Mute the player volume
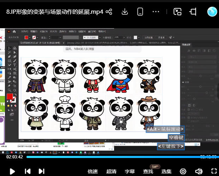 (x=199, y=171)
